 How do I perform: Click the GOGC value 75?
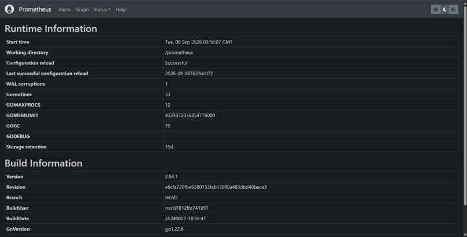pyautogui.click(x=167, y=126)
